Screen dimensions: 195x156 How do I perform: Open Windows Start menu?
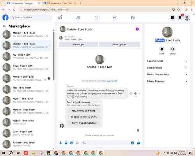[4, 153]
